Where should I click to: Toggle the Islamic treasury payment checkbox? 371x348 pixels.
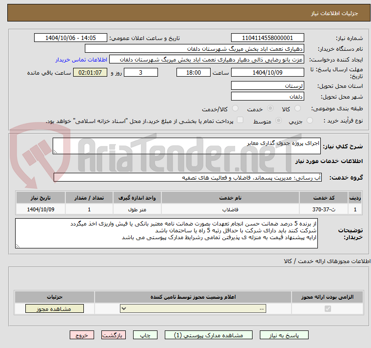(x=240, y=120)
